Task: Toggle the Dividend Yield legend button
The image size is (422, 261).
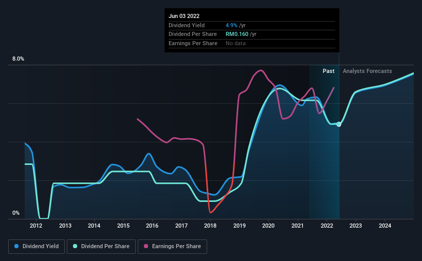Action: point(36,247)
